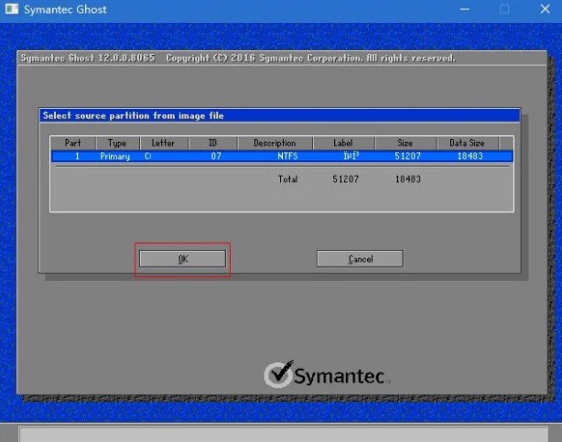Click the Size column header
The width and height of the screenshot is (562, 442).
point(405,143)
